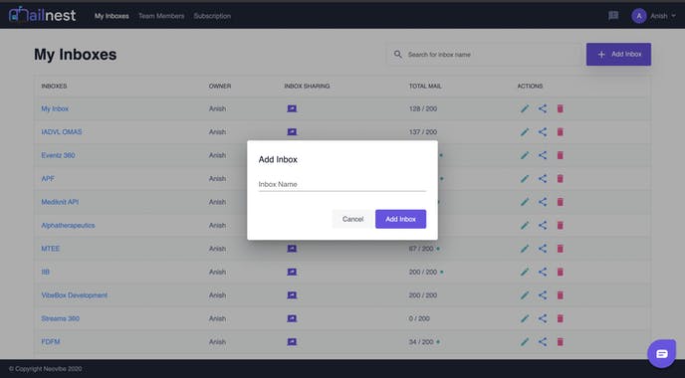Open the FDFM inbox link
This screenshot has height=378, width=685.
pos(51,342)
